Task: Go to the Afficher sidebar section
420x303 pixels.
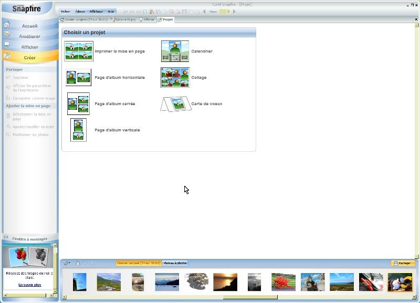Action: [x=29, y=47]
